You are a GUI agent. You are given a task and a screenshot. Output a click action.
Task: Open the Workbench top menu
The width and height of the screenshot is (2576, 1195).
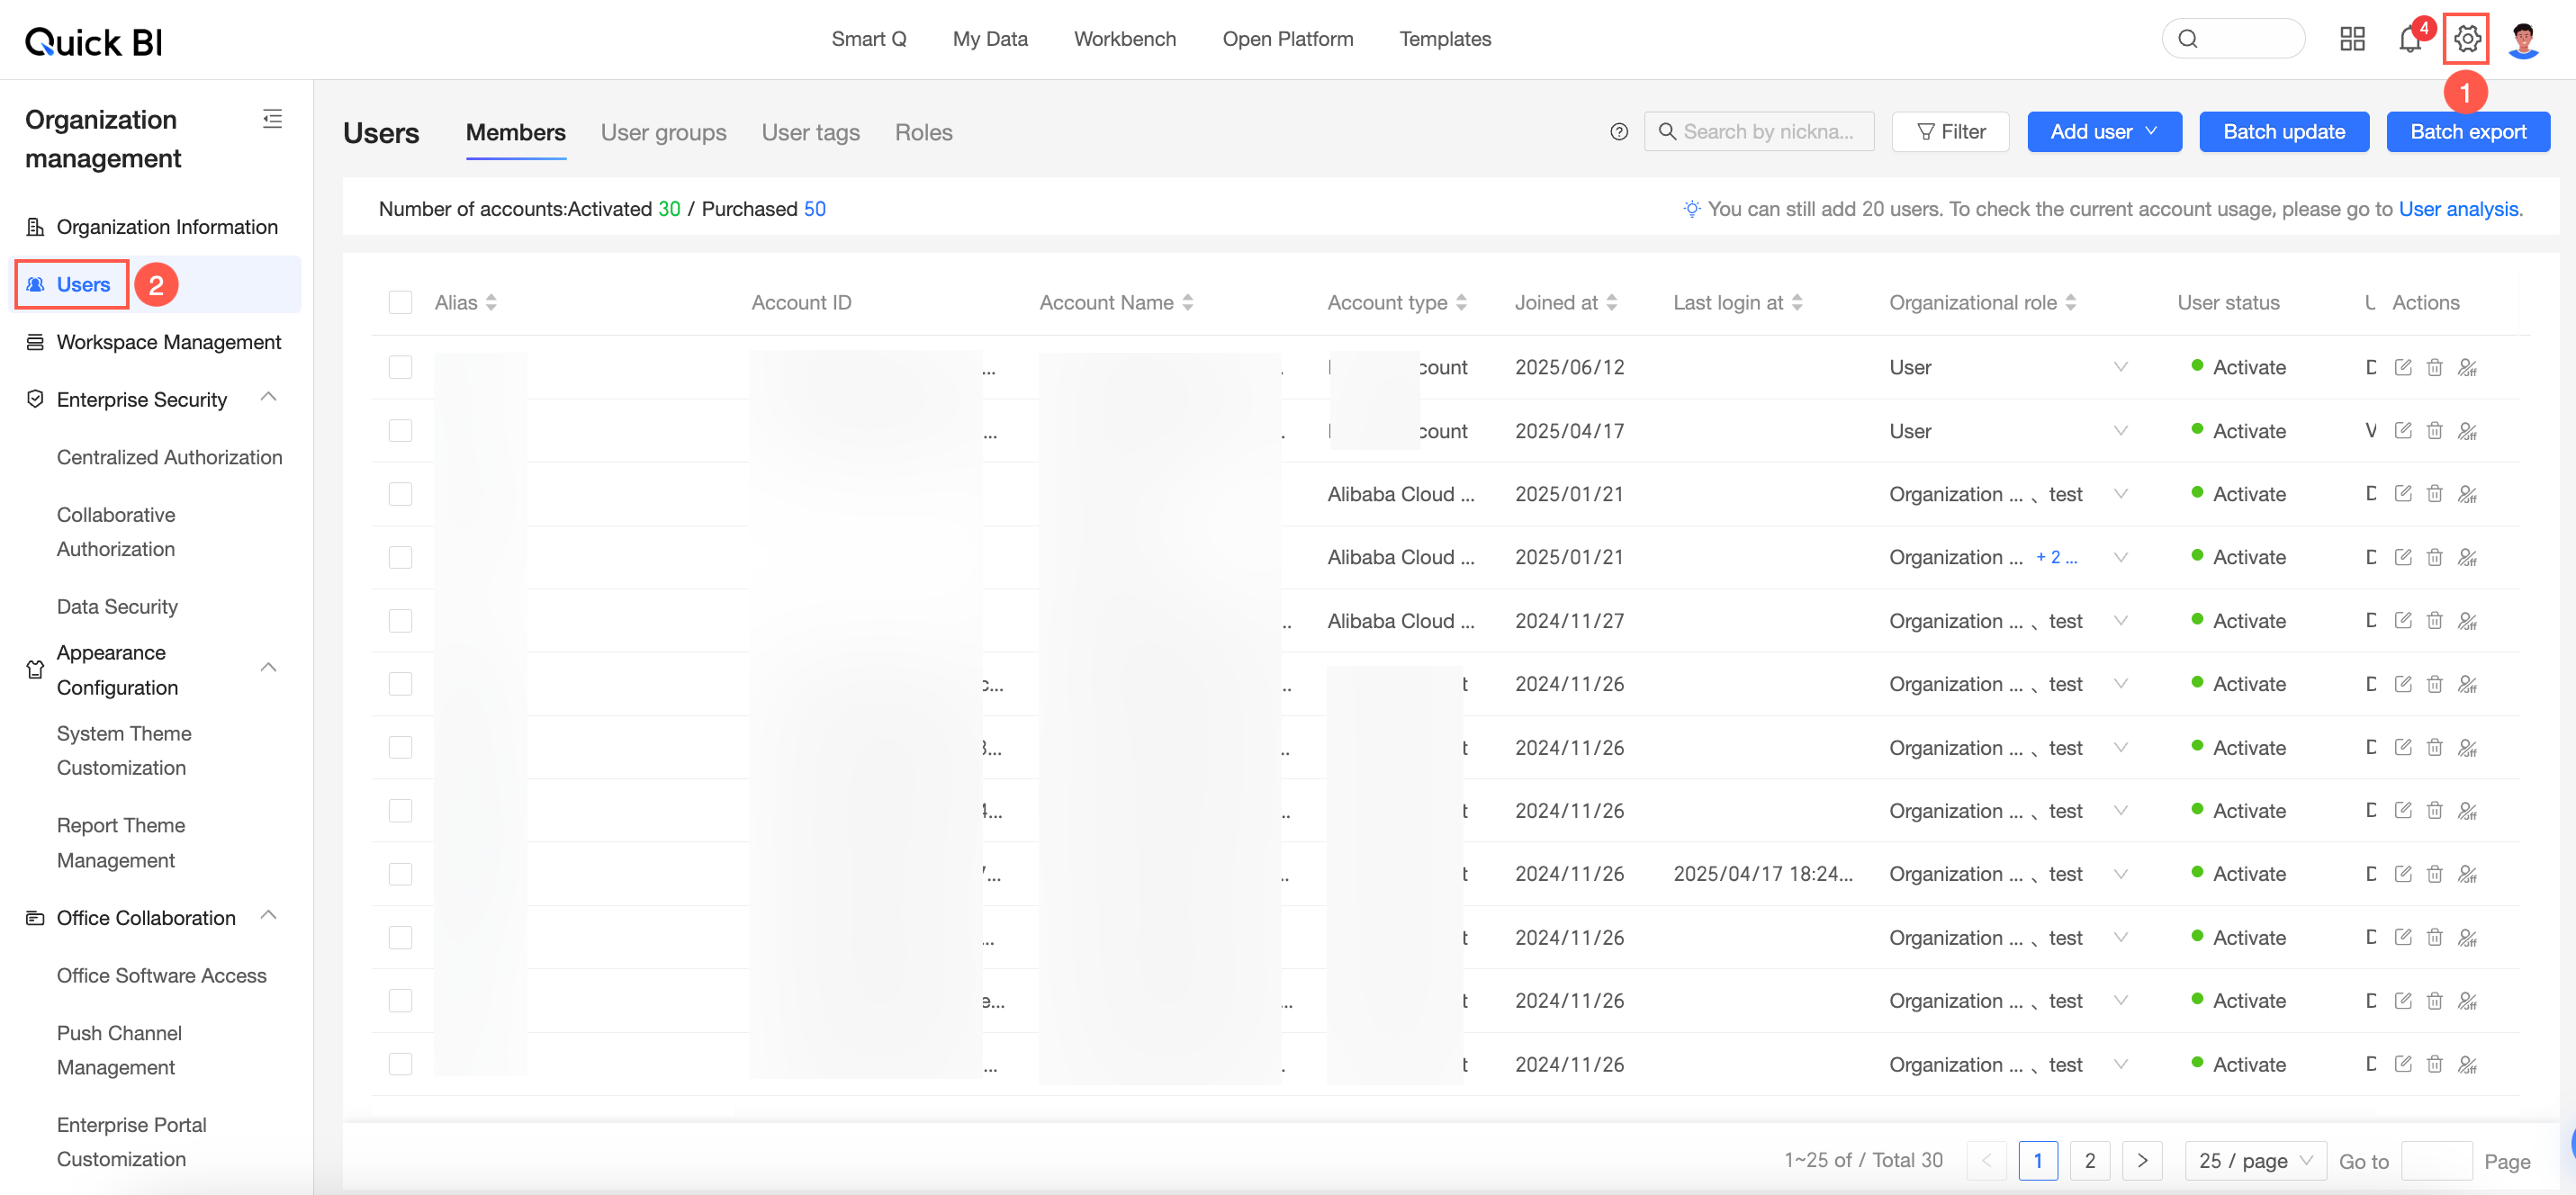pyautogui.click(x=1124, y=39)
